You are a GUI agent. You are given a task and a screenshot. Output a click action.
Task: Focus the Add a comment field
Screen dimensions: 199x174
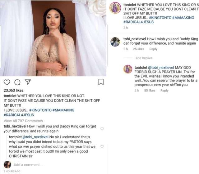[x=28, y=165]
